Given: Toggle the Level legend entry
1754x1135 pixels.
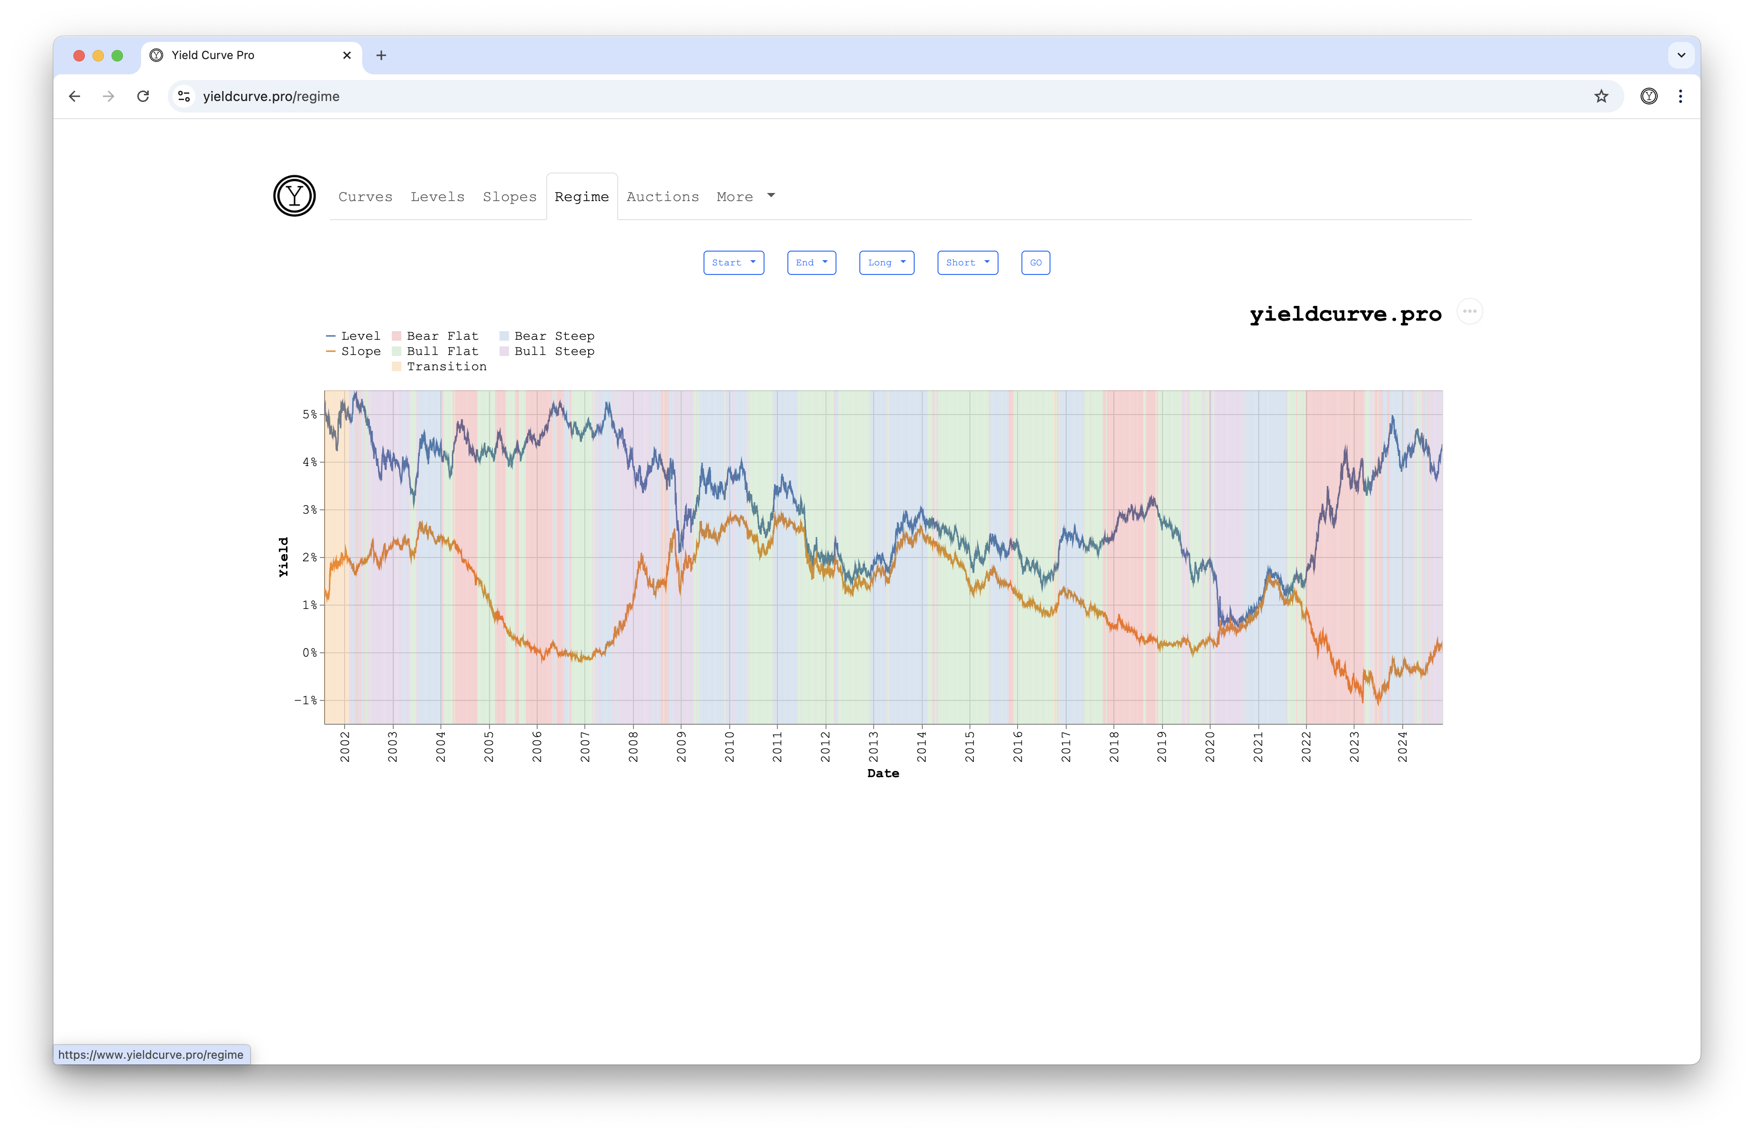Looking at the screenshot, I should pos(353,336).
